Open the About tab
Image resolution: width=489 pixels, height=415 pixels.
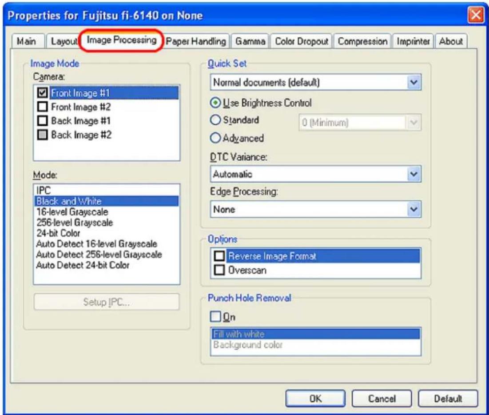(x=451, y=41)
